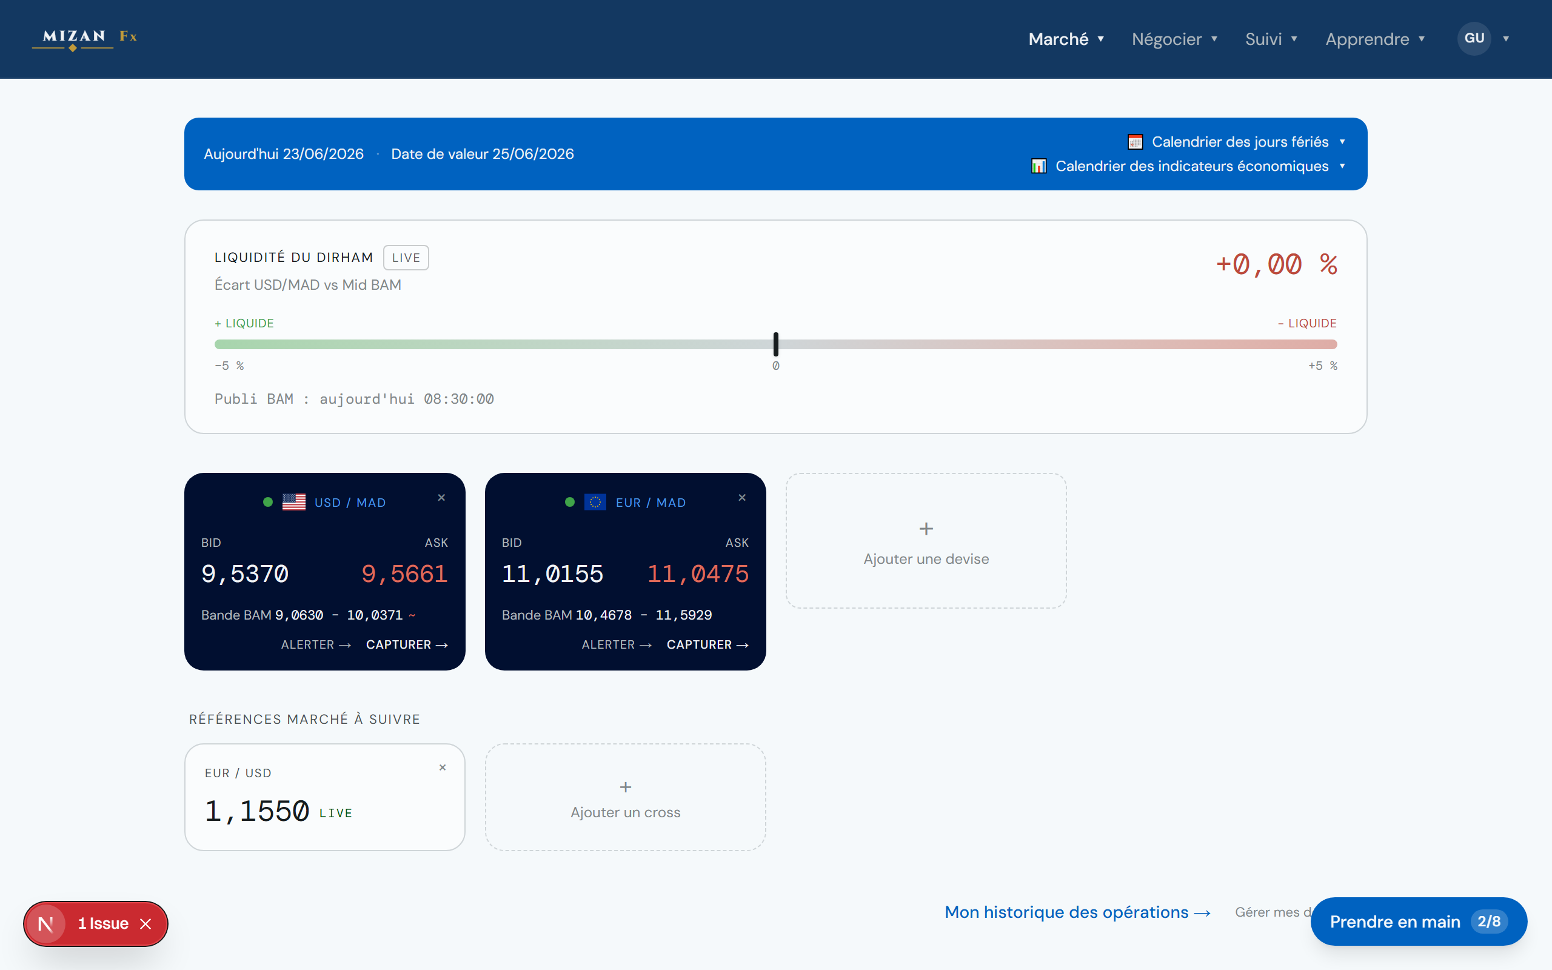Click the economic indicators chart icon
Screen dimensions: 1552x970
pyautogui.click(x=1039, y=166)
